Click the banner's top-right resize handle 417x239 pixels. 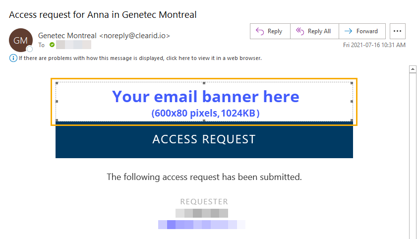click(x=352, y=83)
